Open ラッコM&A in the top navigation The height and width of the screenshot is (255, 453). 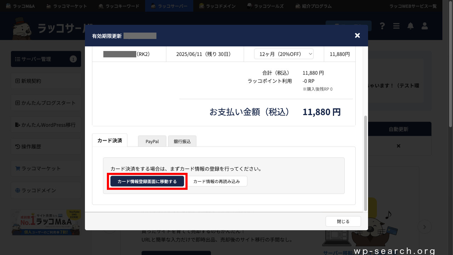tap(20, 6)
